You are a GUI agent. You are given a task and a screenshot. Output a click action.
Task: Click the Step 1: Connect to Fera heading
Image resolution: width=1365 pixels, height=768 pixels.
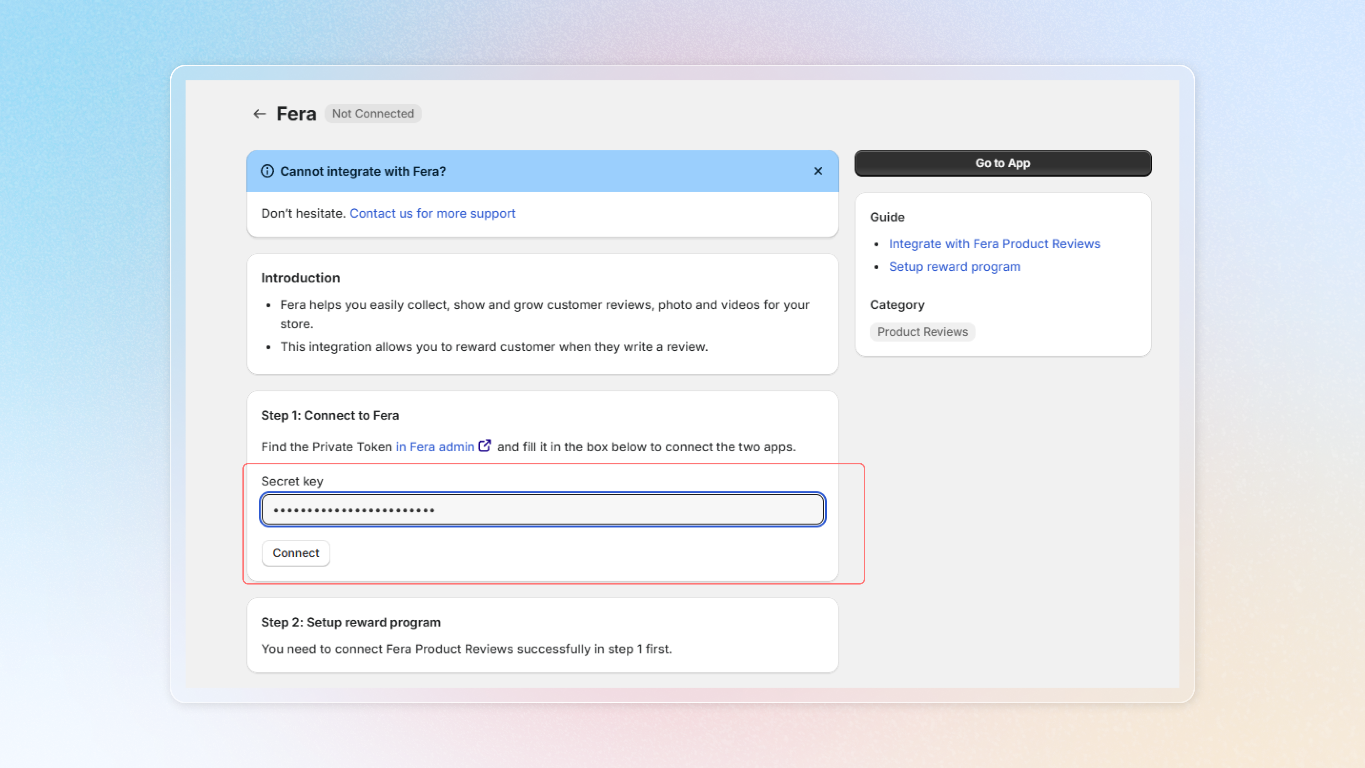[330, 416]
